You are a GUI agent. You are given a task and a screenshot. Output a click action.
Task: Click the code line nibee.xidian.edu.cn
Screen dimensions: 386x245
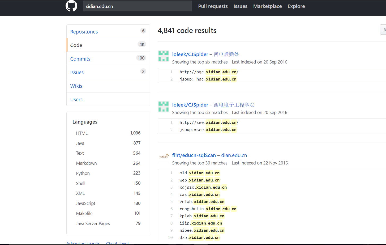pyautogui.click(x=202, y=230)
